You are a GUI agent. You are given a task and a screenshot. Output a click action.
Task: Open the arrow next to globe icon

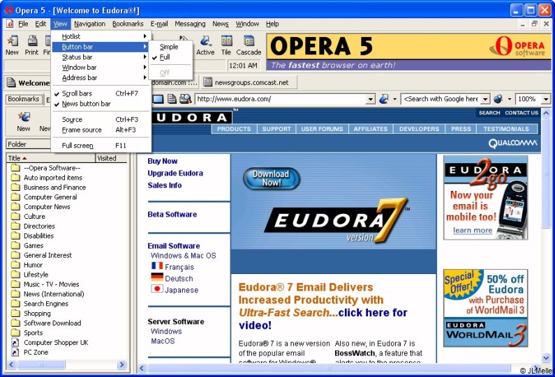coord(510,99)
